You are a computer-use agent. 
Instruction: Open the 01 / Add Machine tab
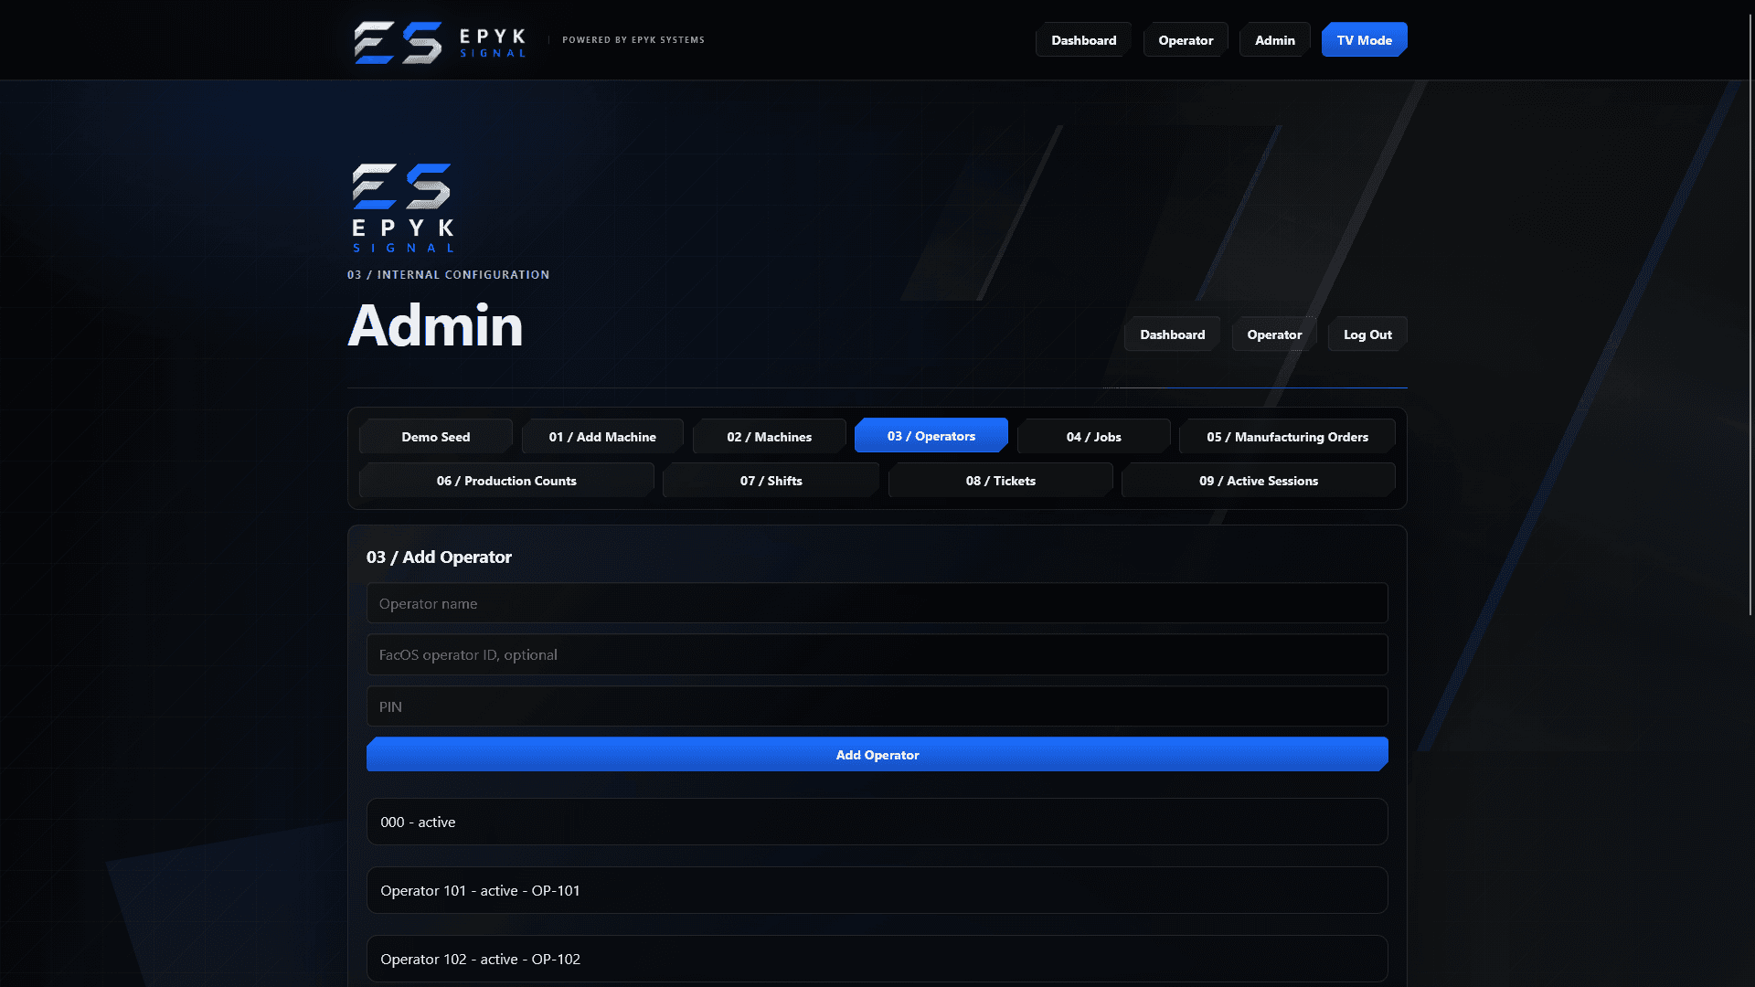pyautogui.click(x=602, y=437)
